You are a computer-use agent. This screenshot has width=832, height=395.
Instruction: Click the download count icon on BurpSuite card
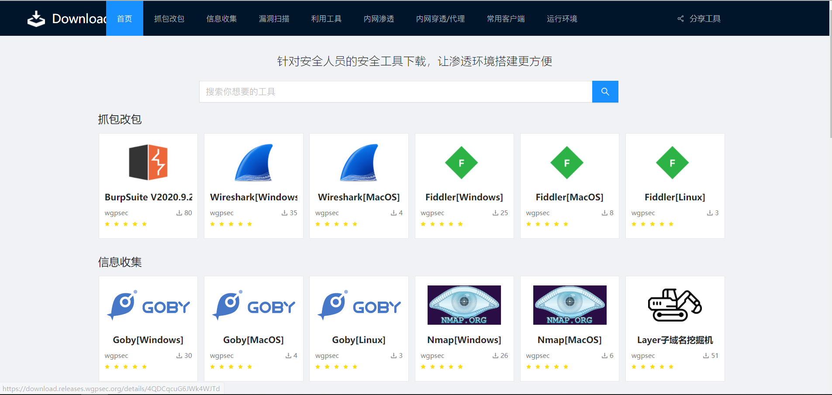coord(179,213)
